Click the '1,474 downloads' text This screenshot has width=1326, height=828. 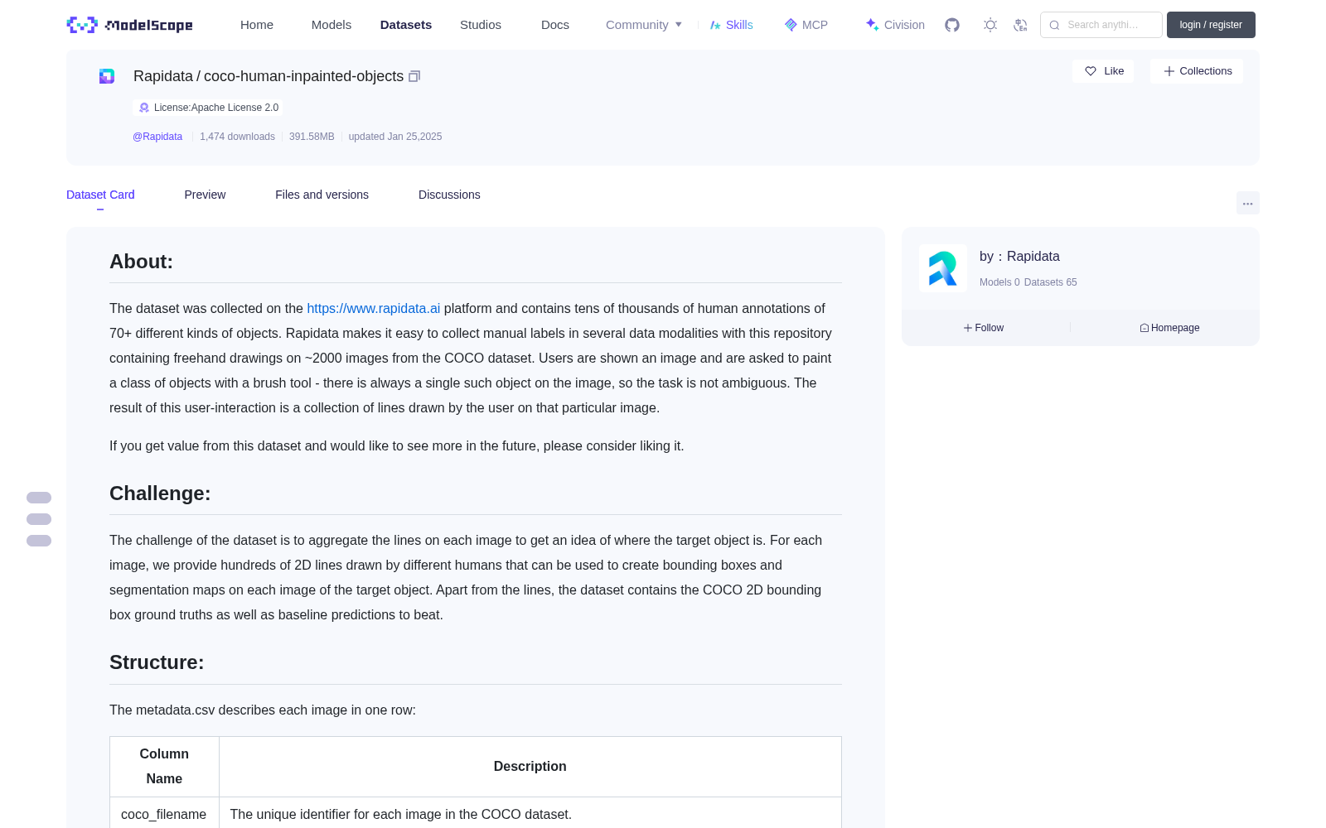tap(237, 137)
